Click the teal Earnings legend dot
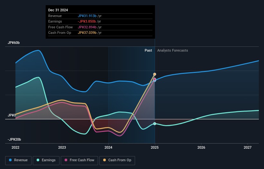The width and height of the screenshot is (264, 169). [38, 160]
